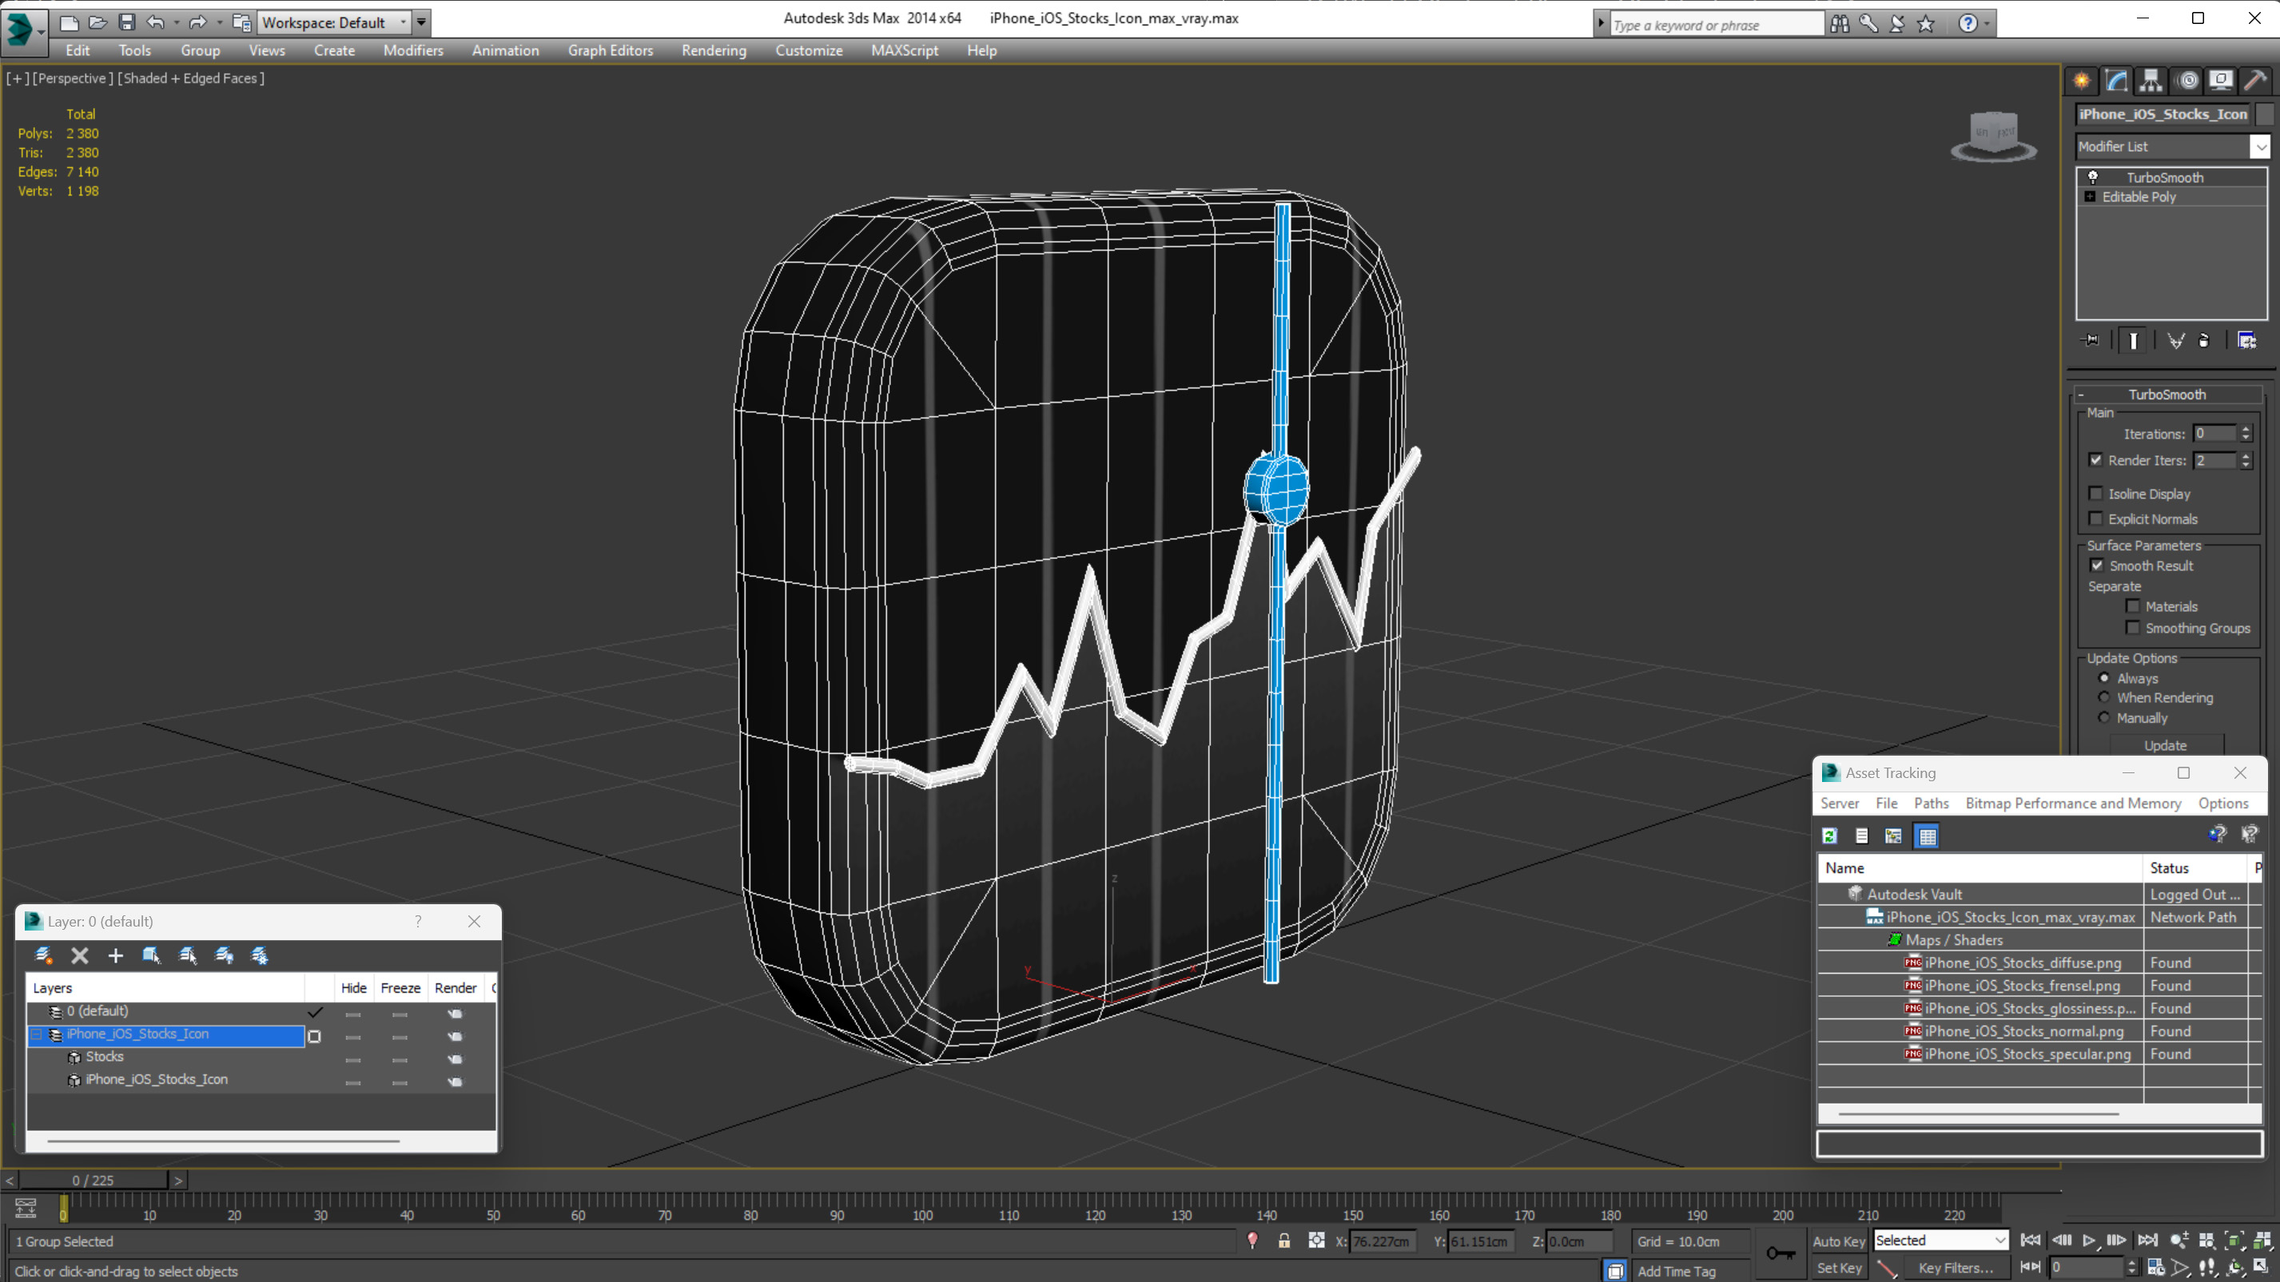Open the Modify command panel tab
This screenshot has width=2280, height=1282.
2116,81
